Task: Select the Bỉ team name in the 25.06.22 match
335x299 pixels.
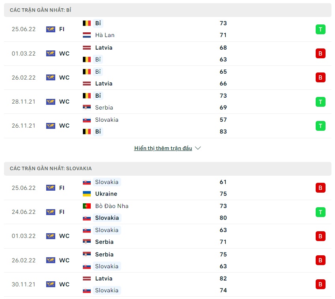Action: point(98,23)
